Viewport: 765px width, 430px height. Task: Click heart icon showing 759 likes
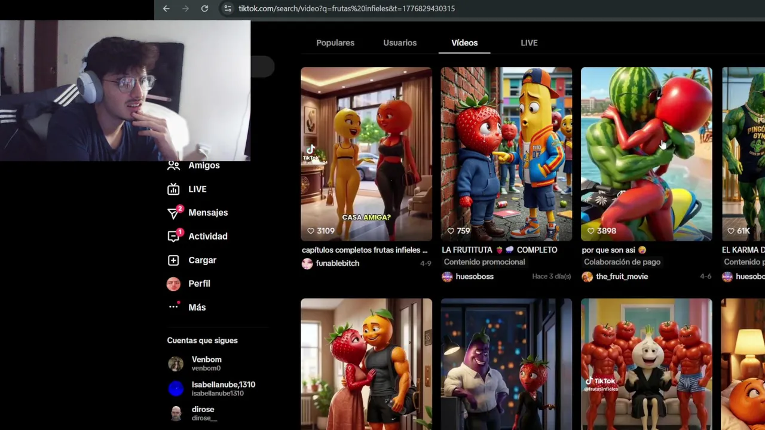[451, 231]
